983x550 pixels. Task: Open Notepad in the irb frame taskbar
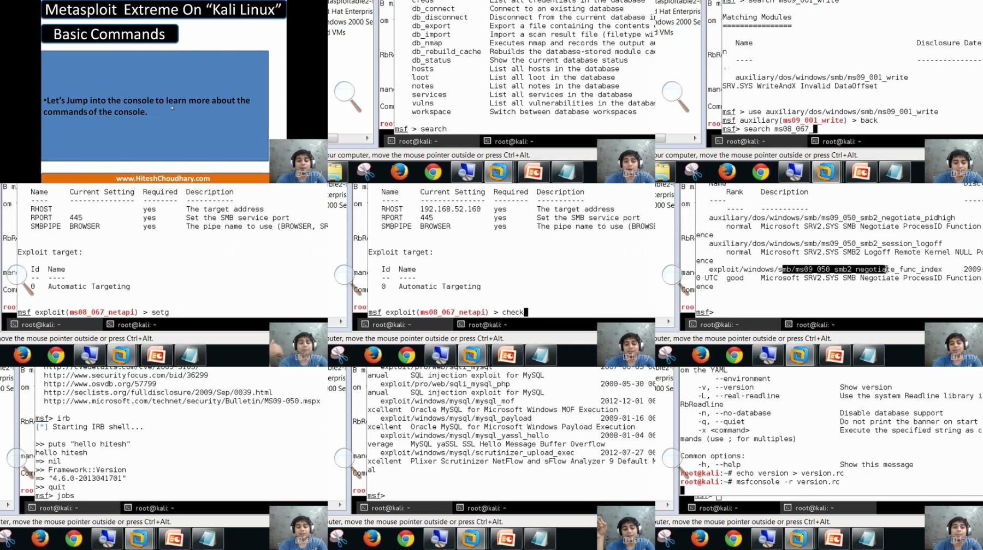pyautogui.click(x=206, y=539)
